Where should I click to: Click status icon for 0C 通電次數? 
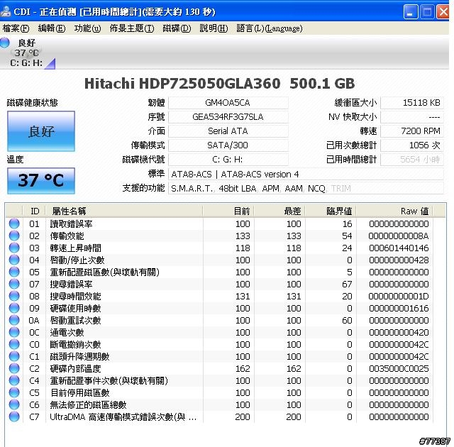tap(14, 332)
